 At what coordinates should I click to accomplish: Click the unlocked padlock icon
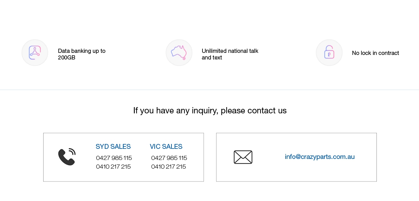pos(329,53)
